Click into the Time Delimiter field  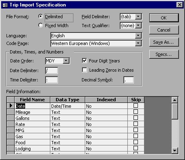pos(52,80)
